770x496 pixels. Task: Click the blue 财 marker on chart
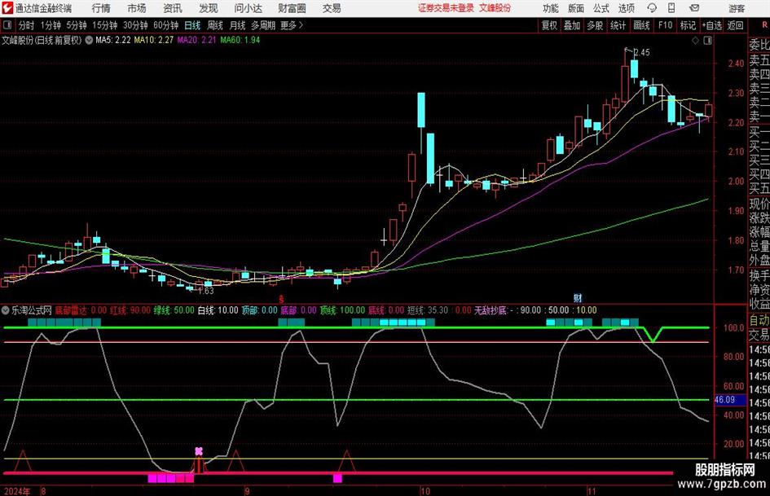[x=578, y=298]
